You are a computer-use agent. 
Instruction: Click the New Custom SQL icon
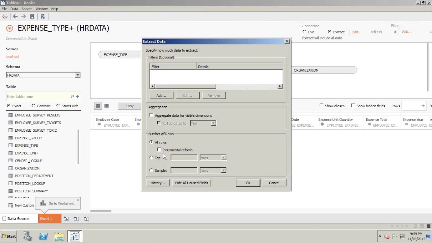[x=10, y=205]
